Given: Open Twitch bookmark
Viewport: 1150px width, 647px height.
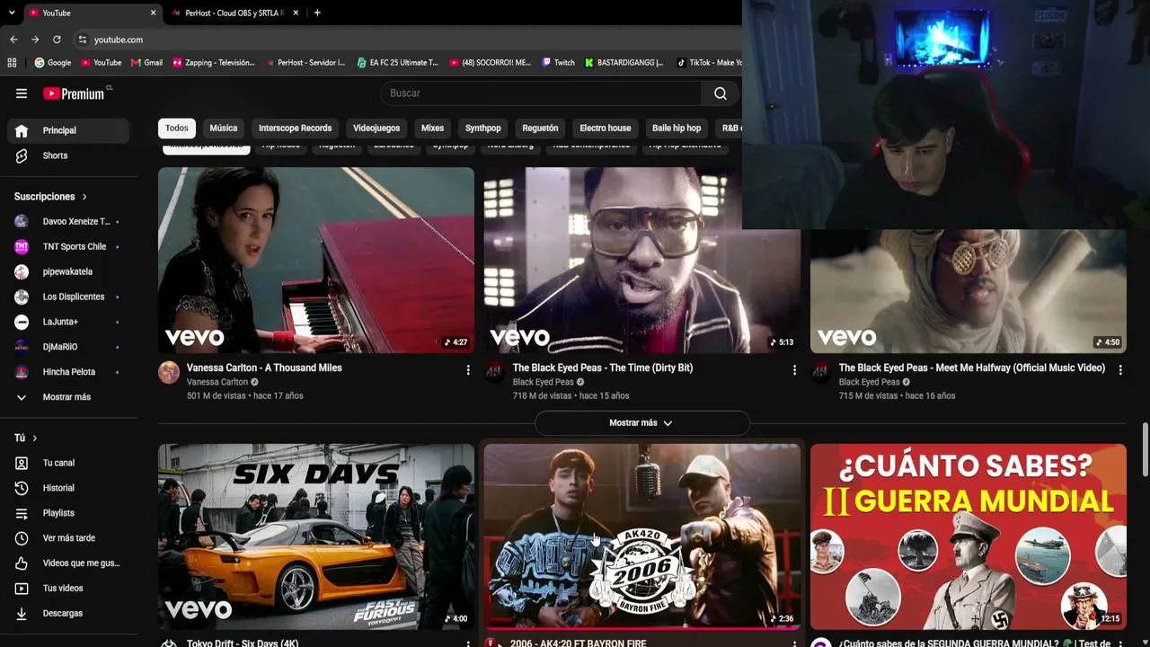Looking at the screenshot, I should [x=558, y=63].
